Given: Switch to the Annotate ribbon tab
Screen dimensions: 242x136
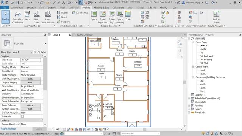Looking at the screenshot, I should tap(74, 8).
